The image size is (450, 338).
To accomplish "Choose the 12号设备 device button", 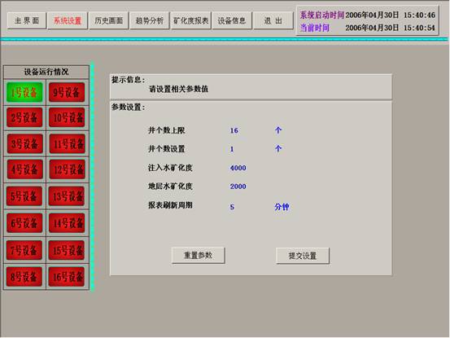I will click(68, 169).
